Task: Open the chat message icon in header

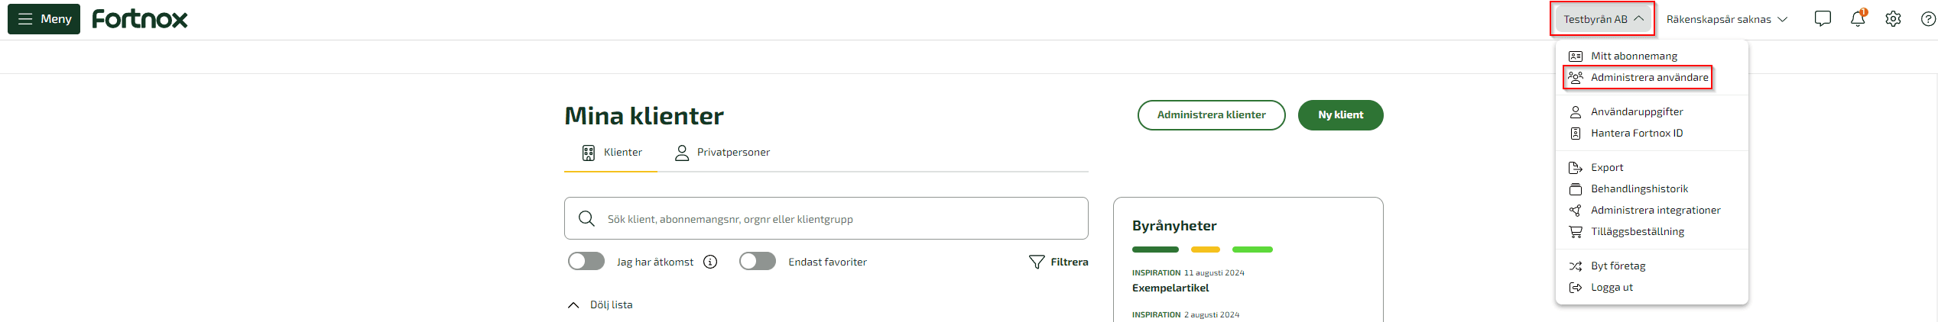Action: (1823, 19)
